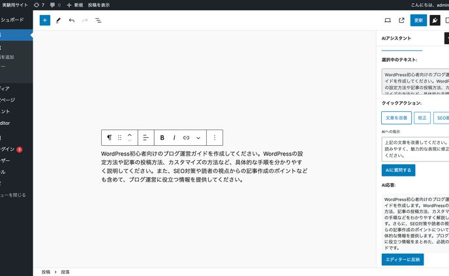Click 投稿を表示 in the admin bar
Viewport: 449px width, 276px height.
[99, 5]
